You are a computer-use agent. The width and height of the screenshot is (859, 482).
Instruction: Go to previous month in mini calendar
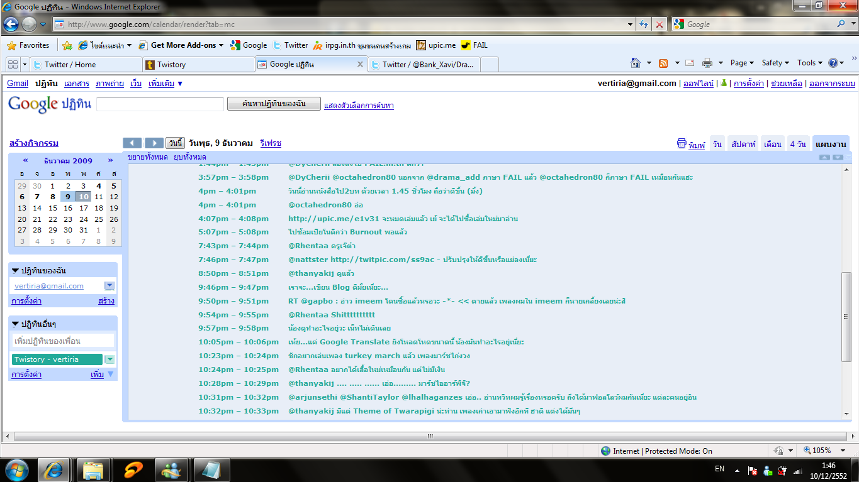pos(25,160)
